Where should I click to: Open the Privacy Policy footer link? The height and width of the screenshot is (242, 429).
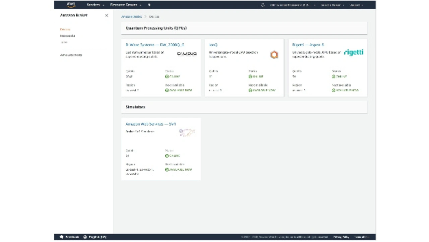tap(341, 237)
